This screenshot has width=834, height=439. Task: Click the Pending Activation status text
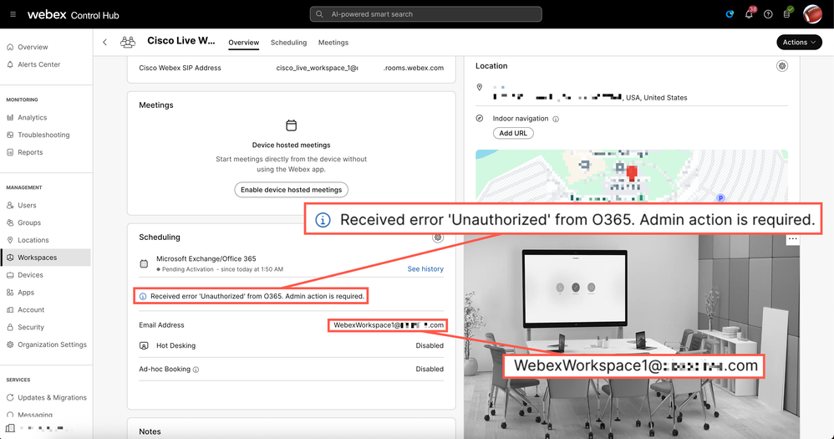tap(187, 269)
